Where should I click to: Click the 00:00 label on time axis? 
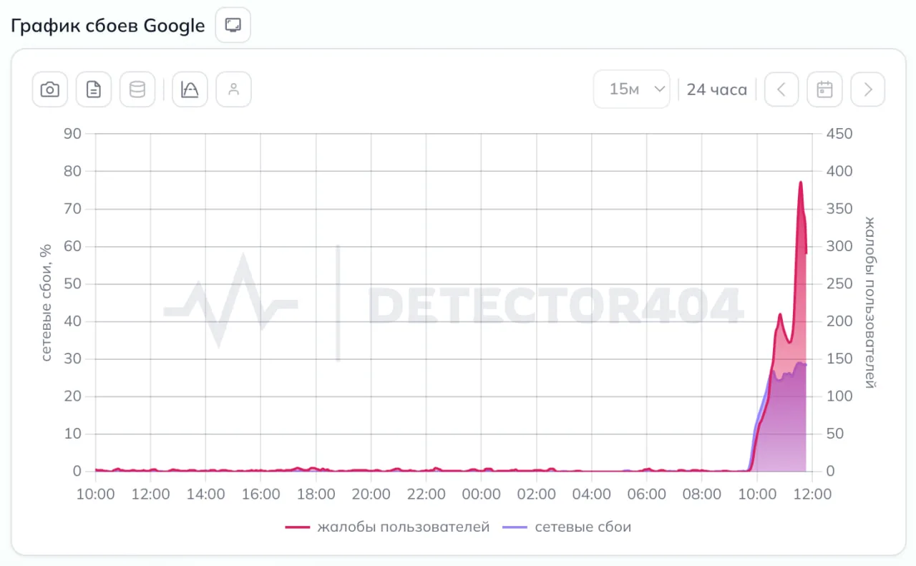click(481, 494)
